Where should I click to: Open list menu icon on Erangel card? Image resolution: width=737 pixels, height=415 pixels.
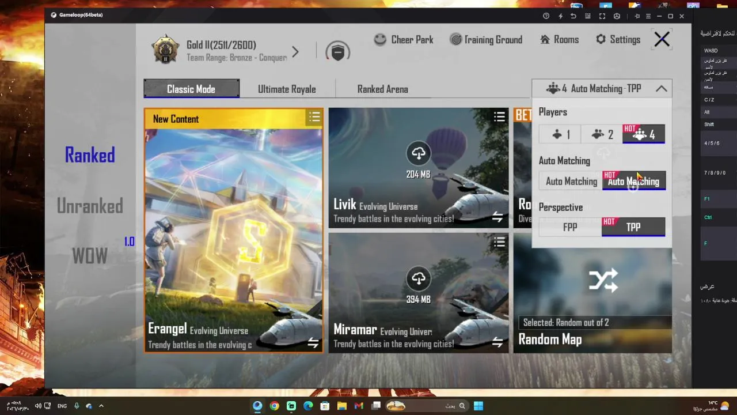pyautogui.click(x=314, y=118)
